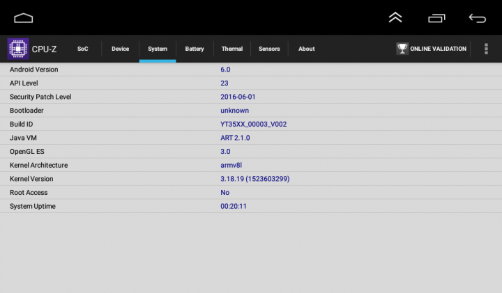Select the API Level label

24,83
